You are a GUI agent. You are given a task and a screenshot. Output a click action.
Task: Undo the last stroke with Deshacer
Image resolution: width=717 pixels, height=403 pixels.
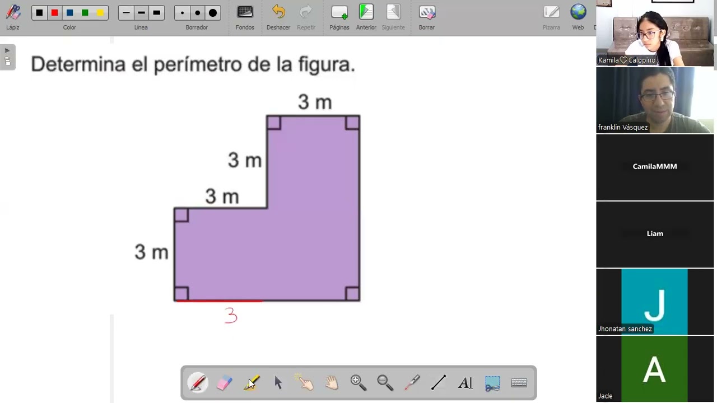click(x=278, y=17)
